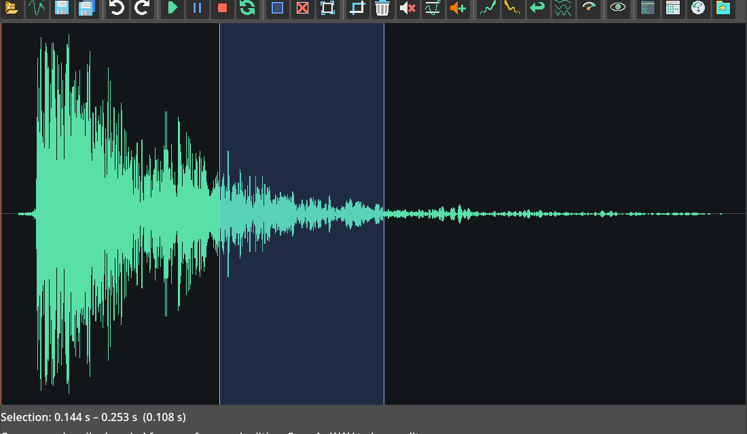Start playback with the green play button
747x434 pixels.
(x=172, y=7)
